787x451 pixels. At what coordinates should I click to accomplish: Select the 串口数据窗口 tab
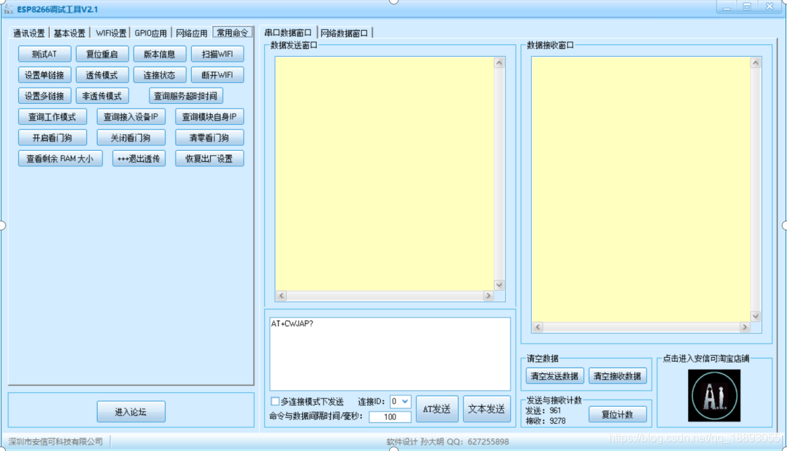tap(288, 32)
